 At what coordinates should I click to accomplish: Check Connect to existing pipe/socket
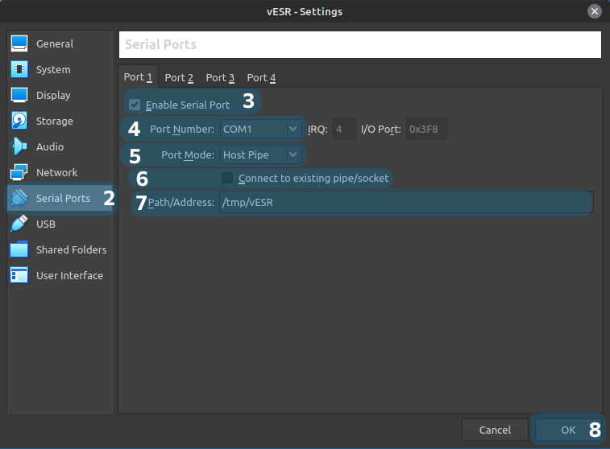(227, 178)
